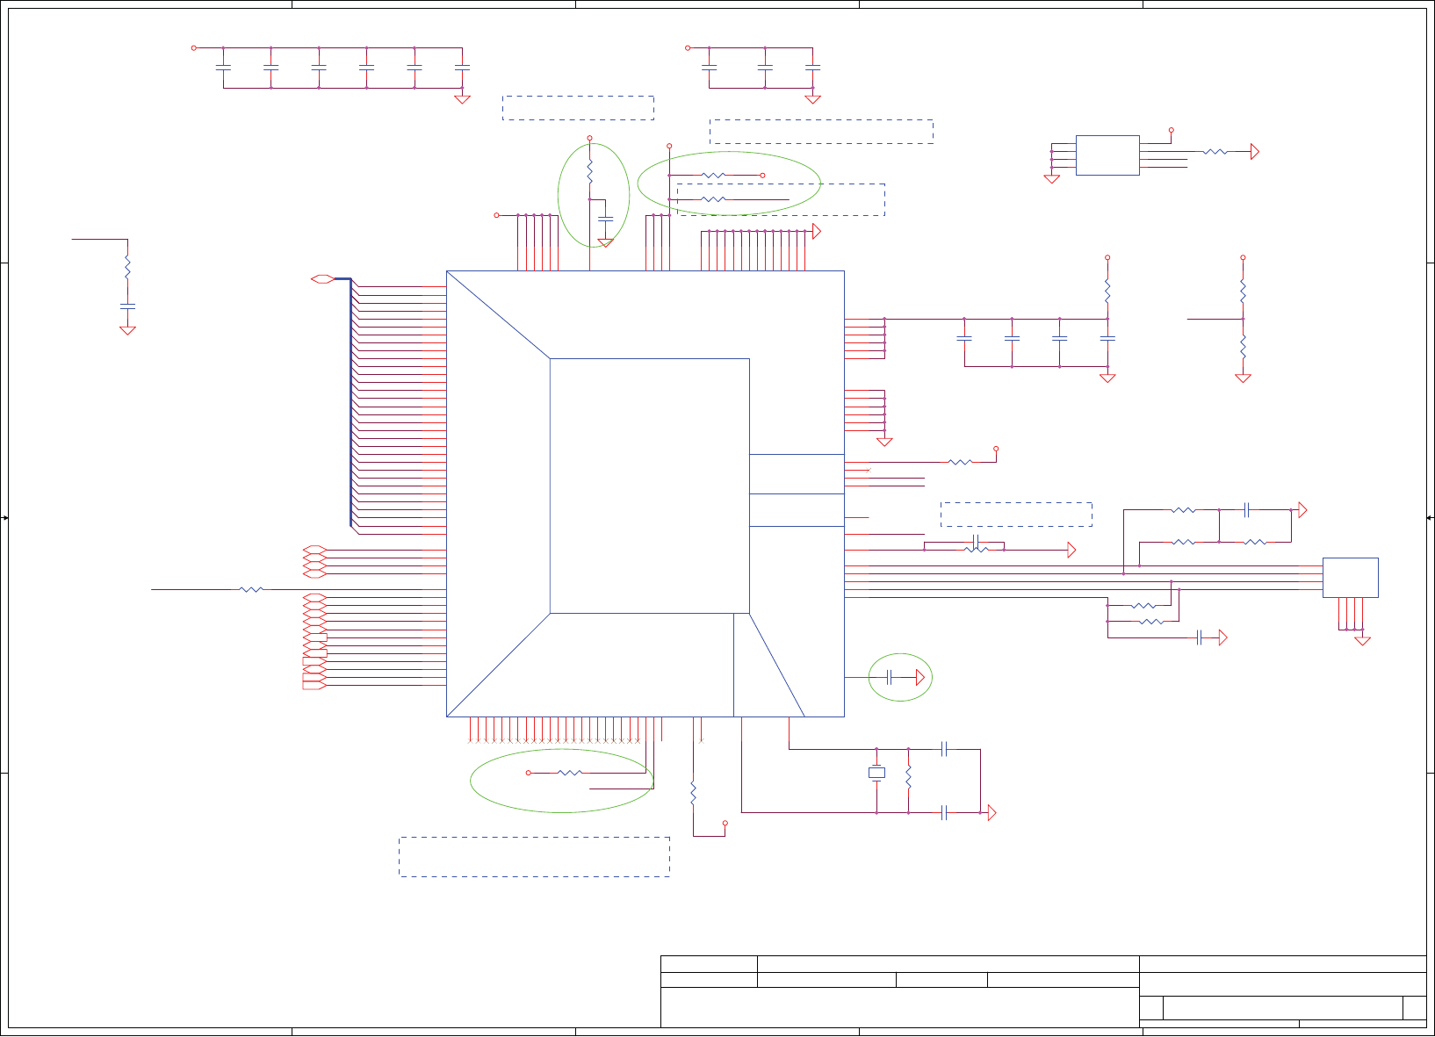
Task: Select the ground symbol of the six-capacitor row
Action: pyautogui.click(x=462, y=98)
